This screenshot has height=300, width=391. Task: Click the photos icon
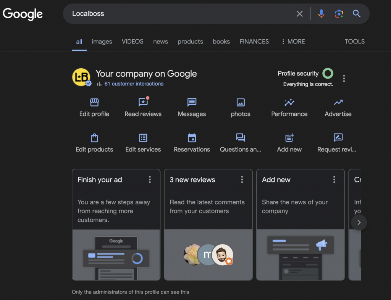241,102
